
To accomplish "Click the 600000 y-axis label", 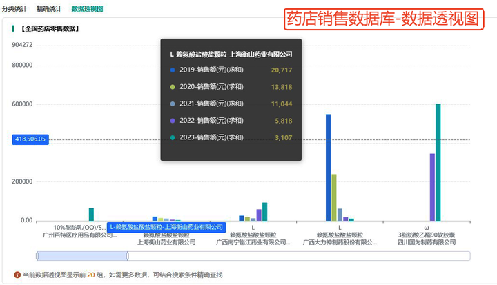I will pos(22,104).
